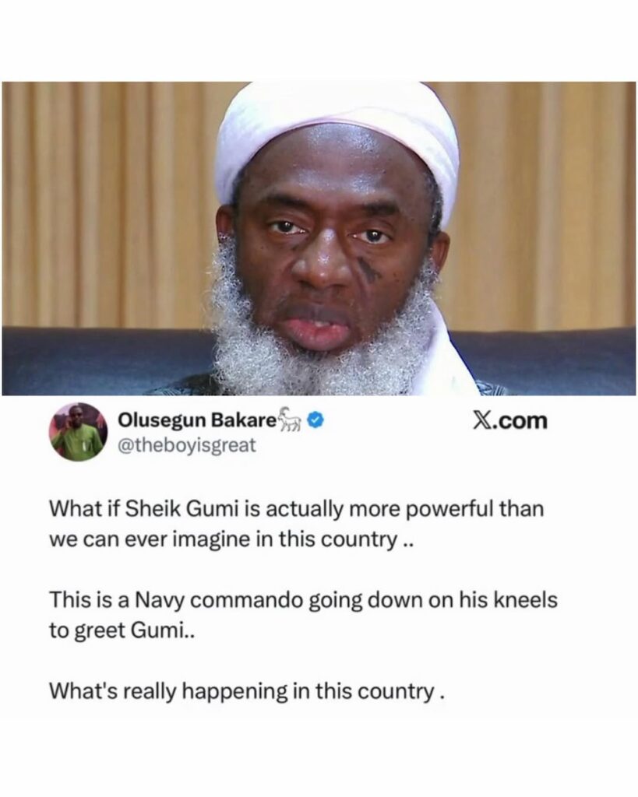Click the words 'to greet Gumi..'
This screenshot has height=797, width=638.
[x=122, y=630]
